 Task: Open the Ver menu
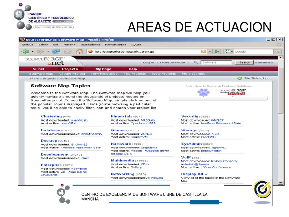(56, 45)
